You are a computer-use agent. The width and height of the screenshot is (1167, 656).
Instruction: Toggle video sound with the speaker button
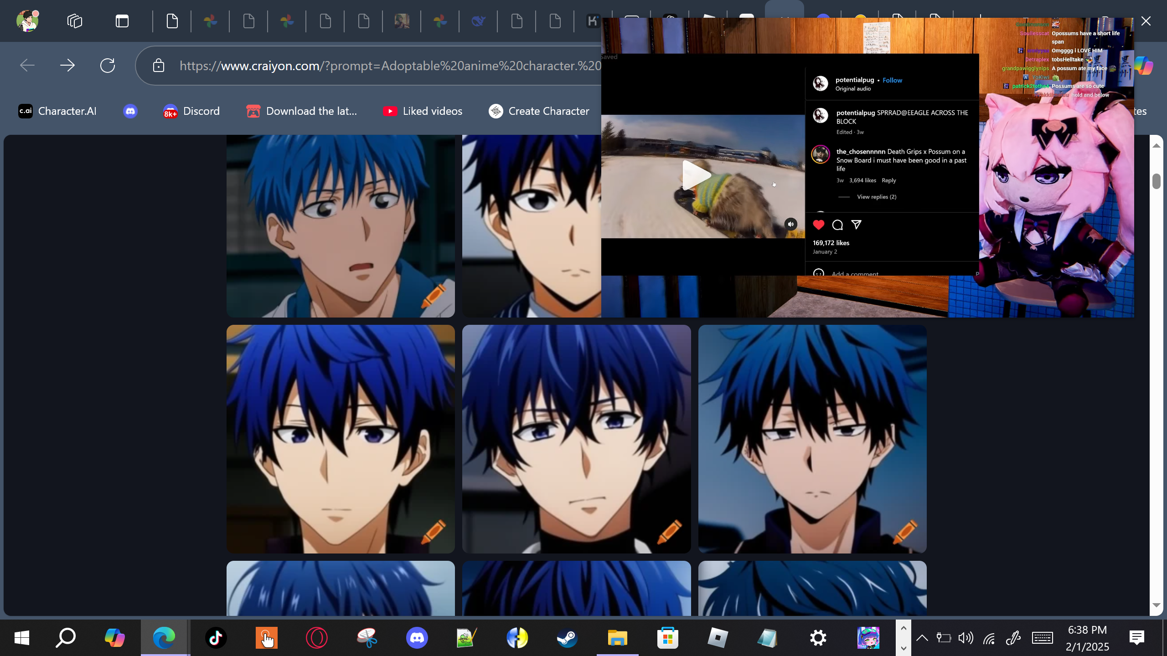[791, 224]
